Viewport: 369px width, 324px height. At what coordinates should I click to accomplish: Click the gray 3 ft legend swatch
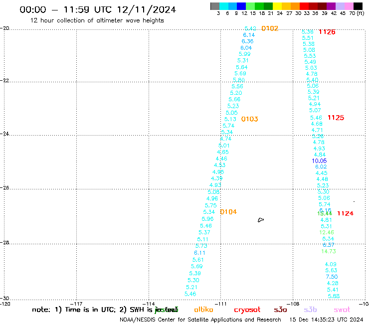[x=215, y=6]
